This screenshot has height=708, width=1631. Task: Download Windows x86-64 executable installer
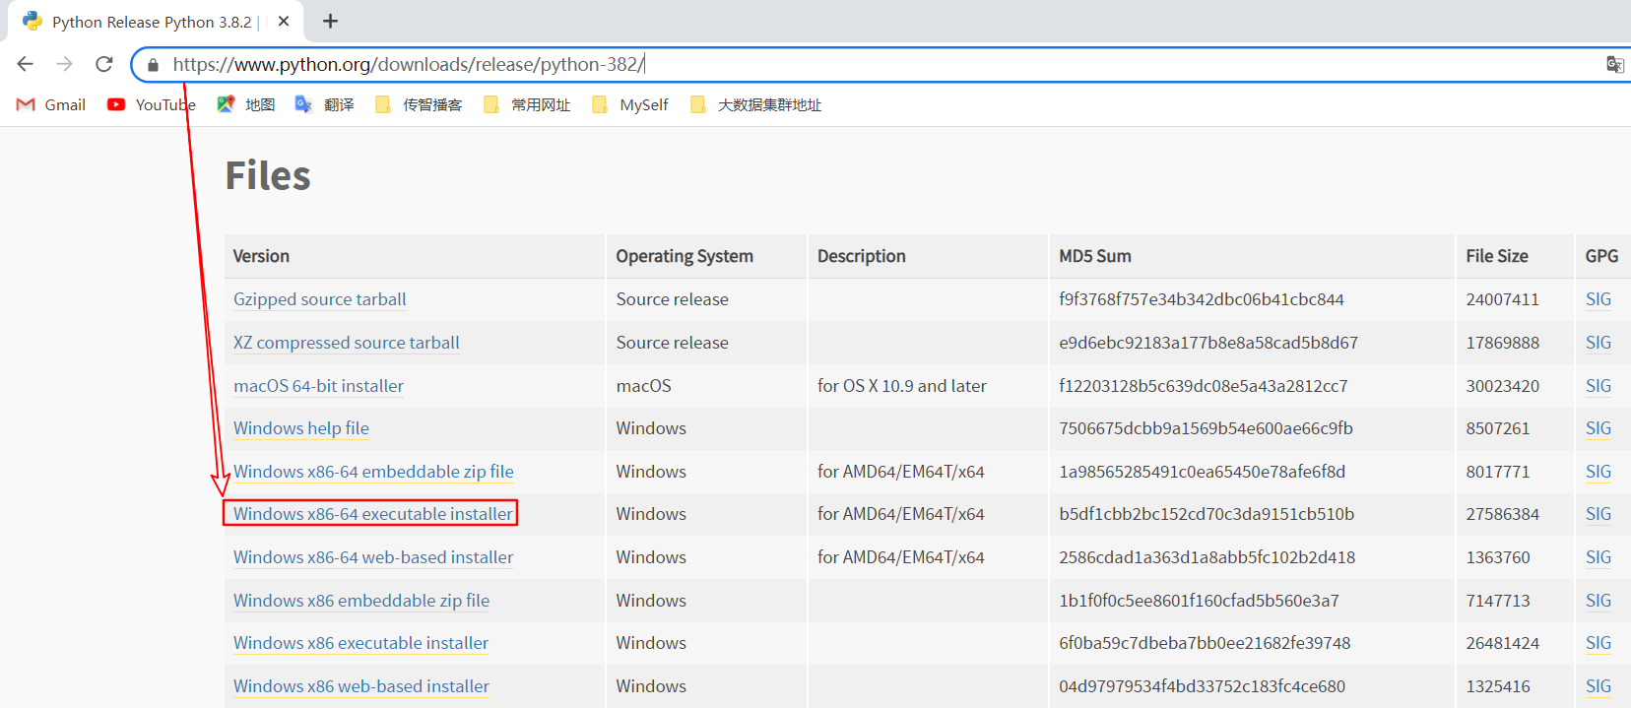point(373,514)
